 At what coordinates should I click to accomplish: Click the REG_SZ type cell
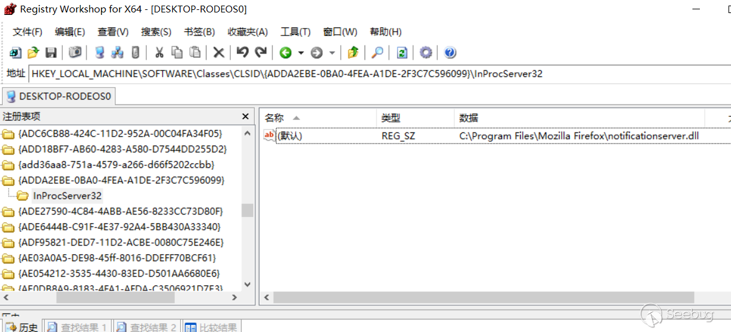click(x=398, y=136)
